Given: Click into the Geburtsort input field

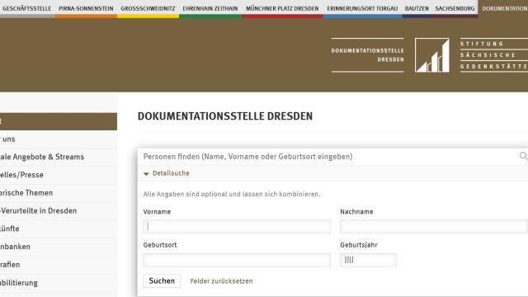Looking at the screenshot, I should point(237,261).
